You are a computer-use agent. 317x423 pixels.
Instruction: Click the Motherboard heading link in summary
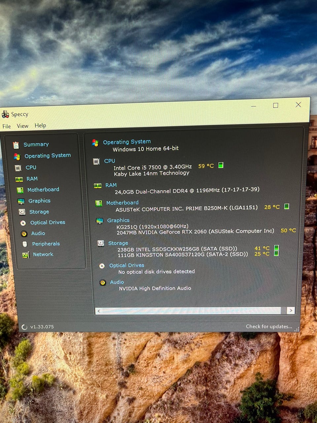[122, 203]
